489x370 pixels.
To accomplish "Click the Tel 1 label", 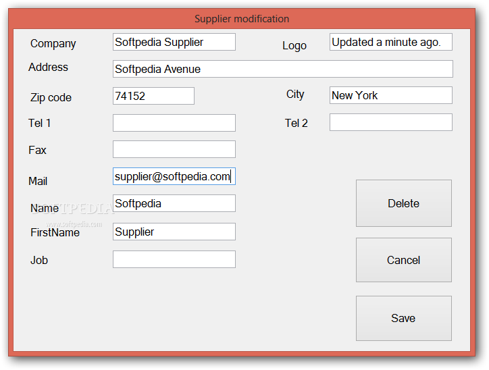I will click(x=39, y=123).
